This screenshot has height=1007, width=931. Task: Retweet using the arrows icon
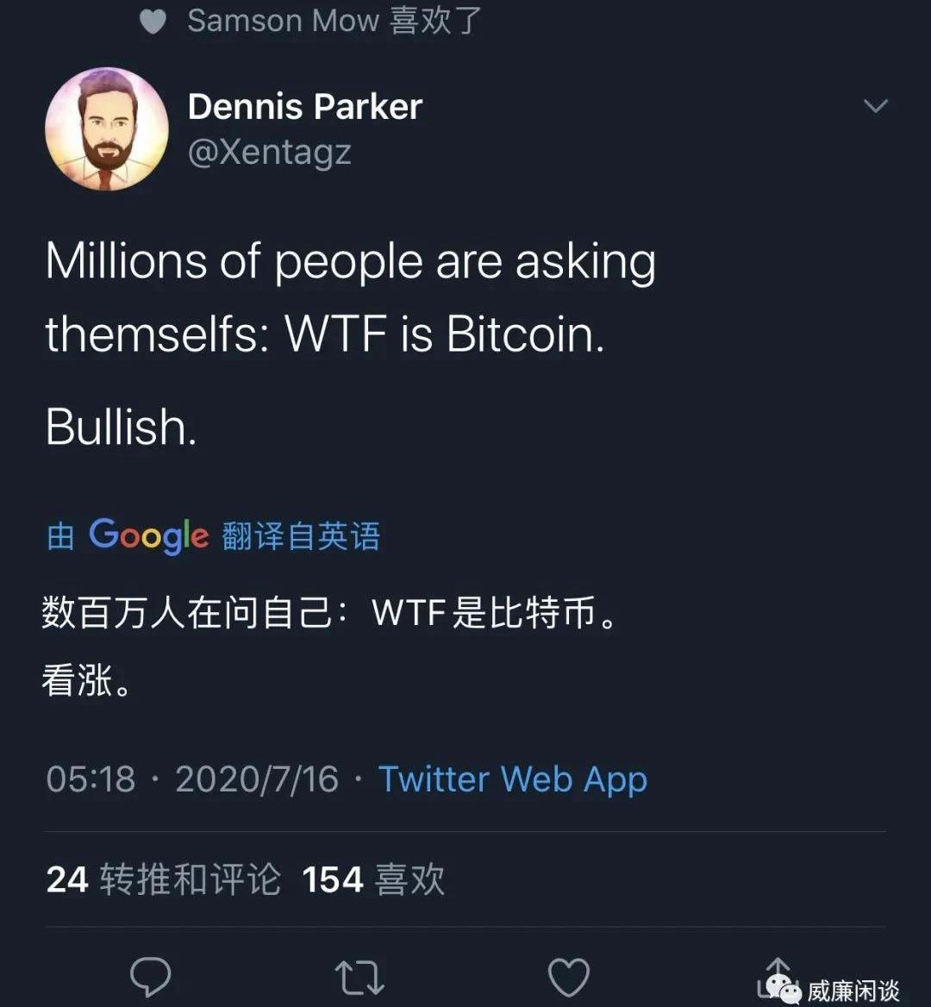[x=359, y=977]
